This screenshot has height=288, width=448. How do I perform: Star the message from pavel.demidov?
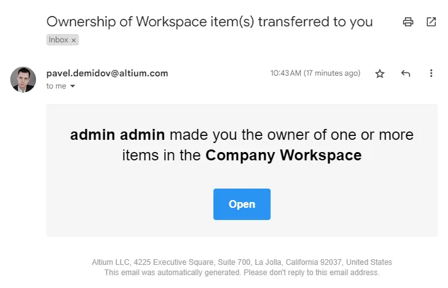pos(380,74)
